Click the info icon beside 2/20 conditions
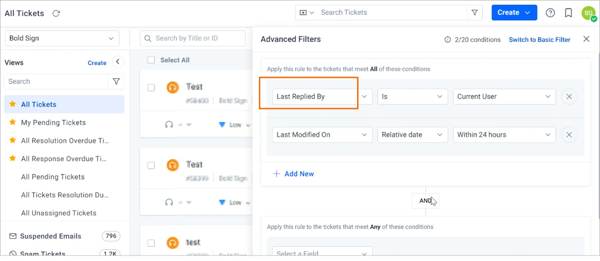 click(447, 39)
